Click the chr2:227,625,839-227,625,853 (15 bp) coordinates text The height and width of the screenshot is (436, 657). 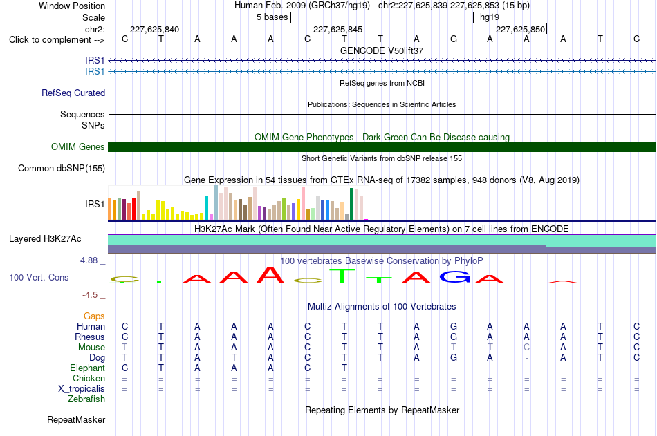tap(454, 6)
